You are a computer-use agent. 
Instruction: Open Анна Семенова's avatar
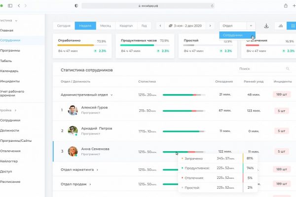pos(73,151)
